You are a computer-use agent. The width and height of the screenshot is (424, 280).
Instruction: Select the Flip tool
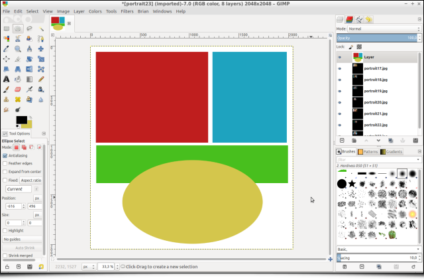(29, 69)
